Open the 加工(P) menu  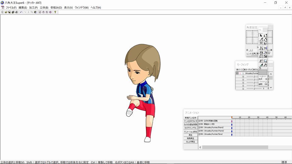[33, 8]
